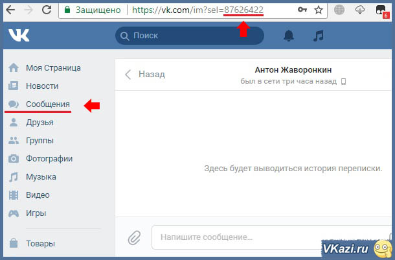Click the people icon for Группы
This screenshot has width=395, height=260.
click(14, 140)
